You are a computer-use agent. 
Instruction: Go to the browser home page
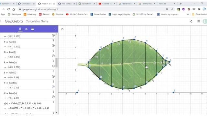click(14, 9)
